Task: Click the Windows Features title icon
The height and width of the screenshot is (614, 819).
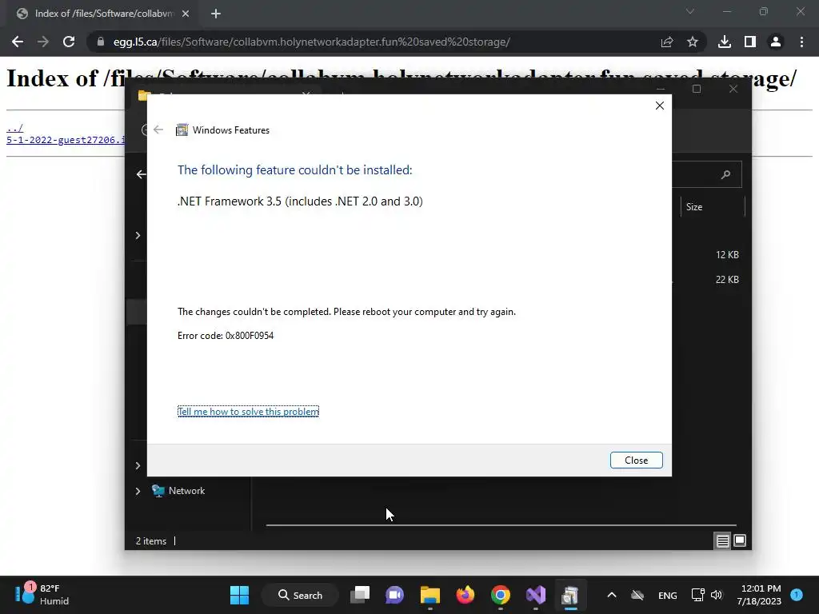Action: point(182,130)
